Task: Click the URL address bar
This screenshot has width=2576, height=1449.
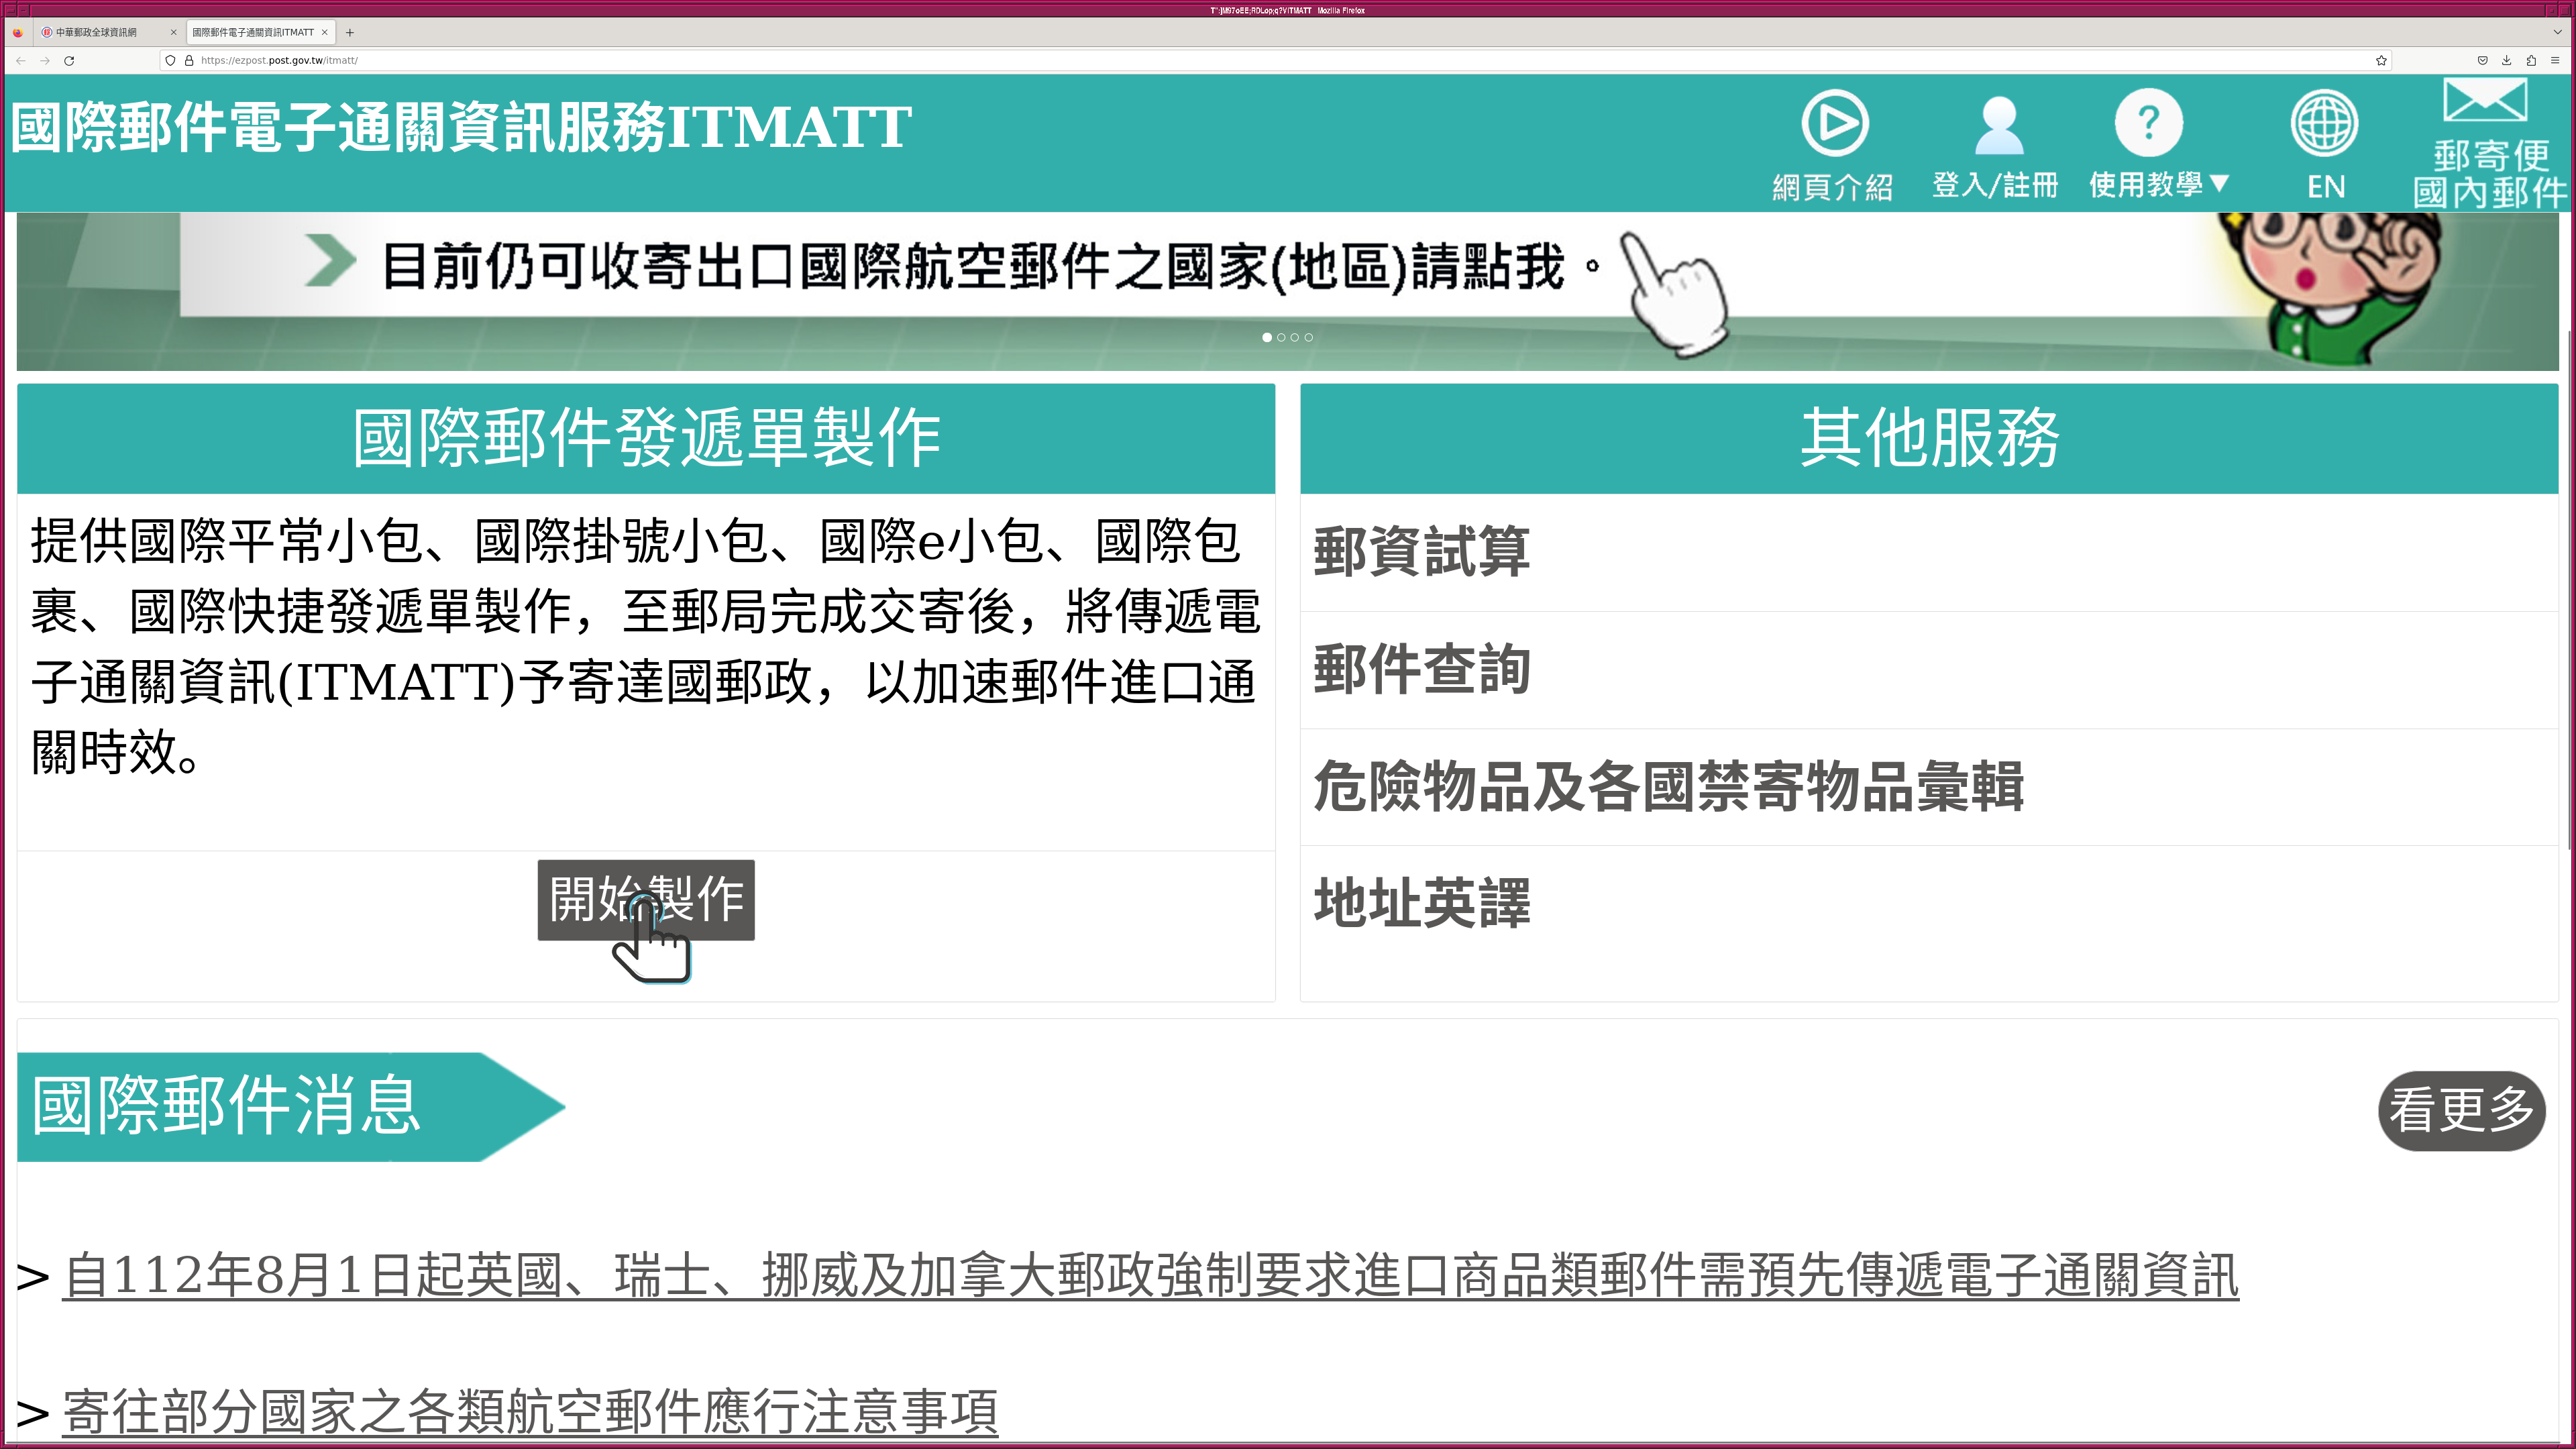Action: tap(1200, 60)
